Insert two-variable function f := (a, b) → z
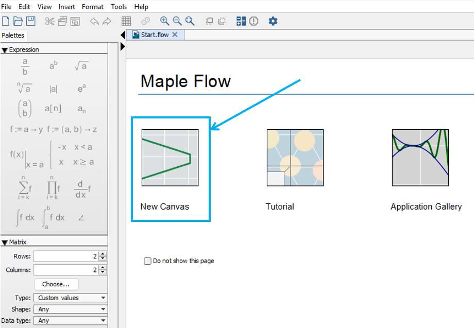474x328 pixels. 72,130
